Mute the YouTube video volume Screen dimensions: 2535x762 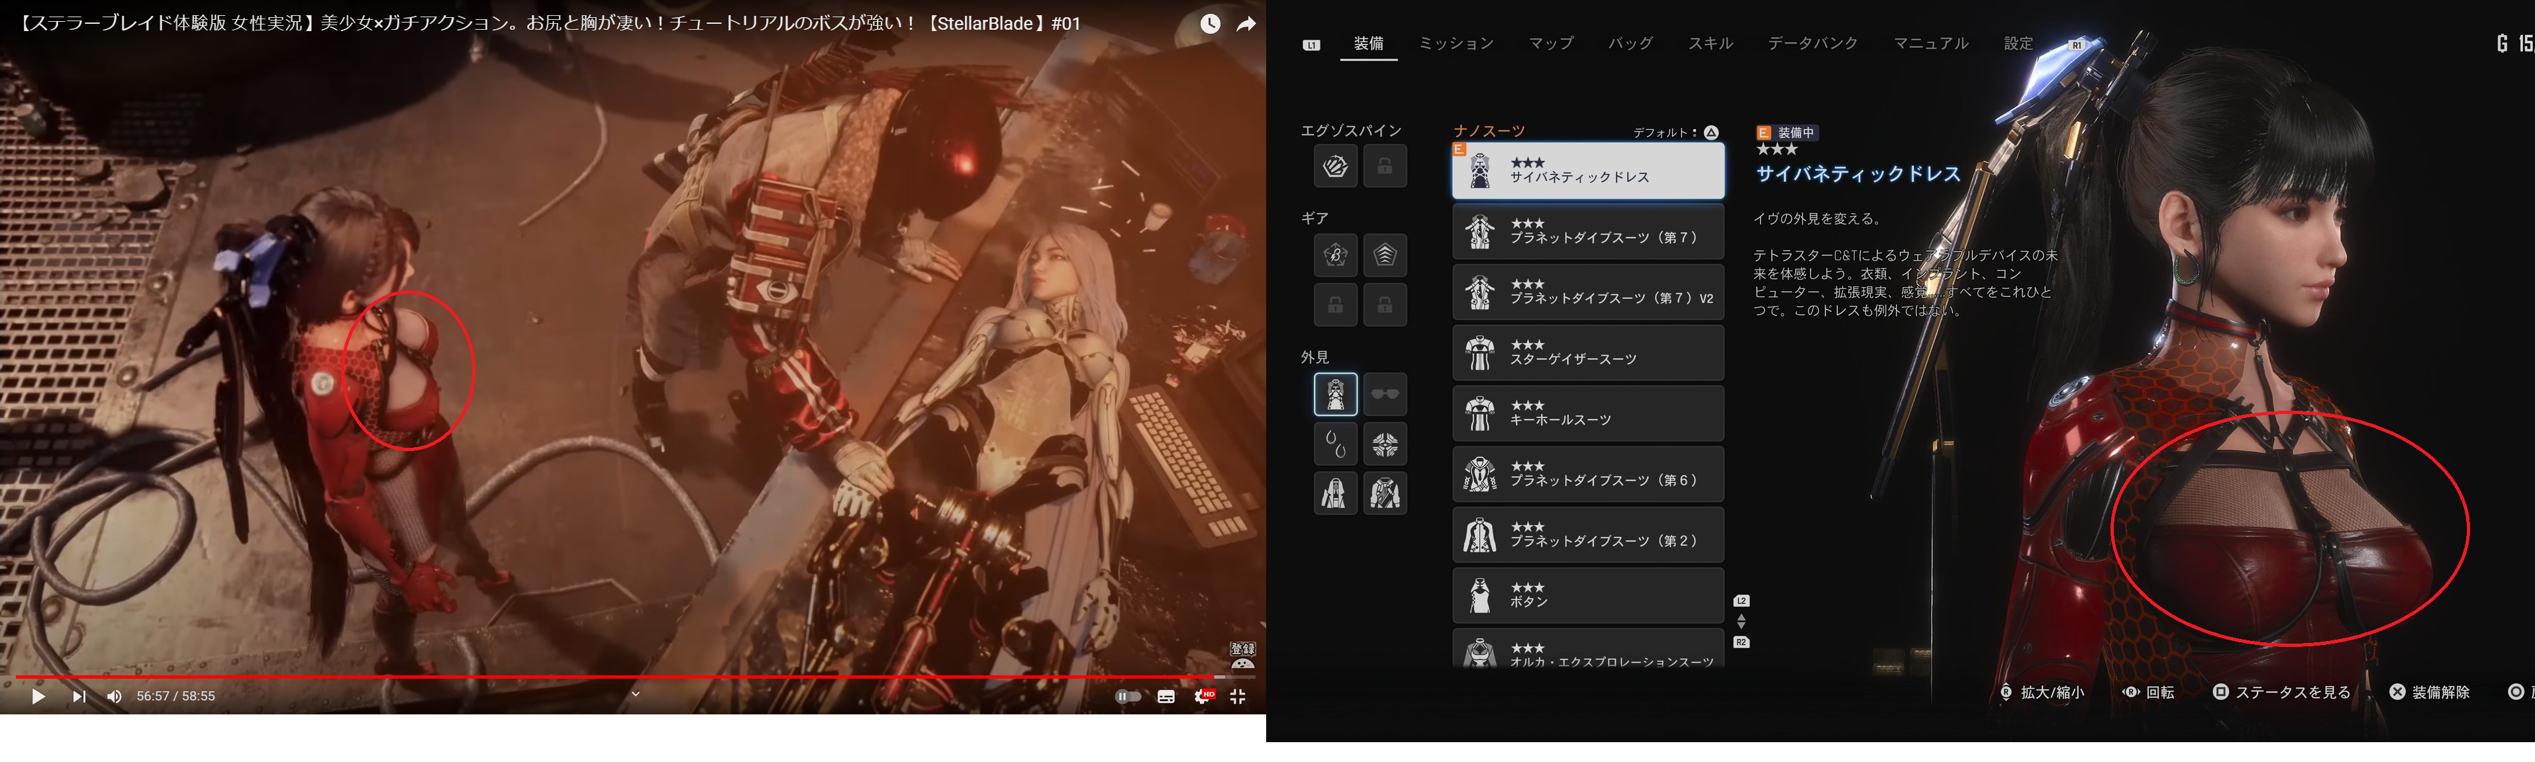point(114,696)
